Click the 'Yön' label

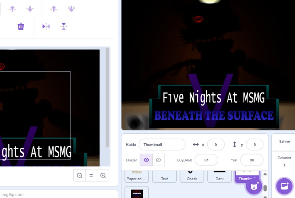point(234,160)
